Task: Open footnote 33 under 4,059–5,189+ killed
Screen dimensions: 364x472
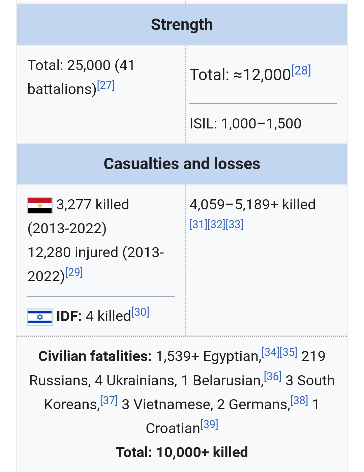Action: point(235,224)
